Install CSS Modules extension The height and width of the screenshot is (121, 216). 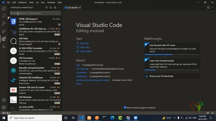point(57,103)
